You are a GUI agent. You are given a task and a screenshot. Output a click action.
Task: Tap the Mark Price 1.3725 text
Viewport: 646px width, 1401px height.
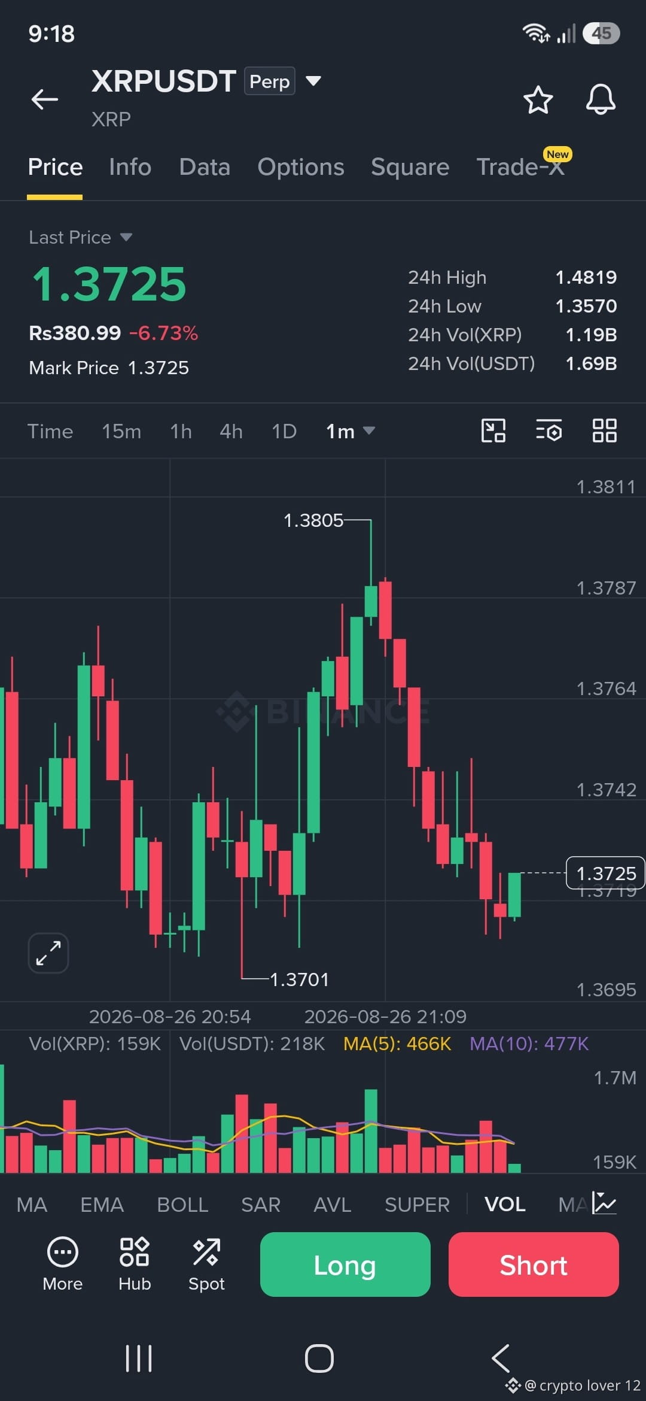coord(109,368)
